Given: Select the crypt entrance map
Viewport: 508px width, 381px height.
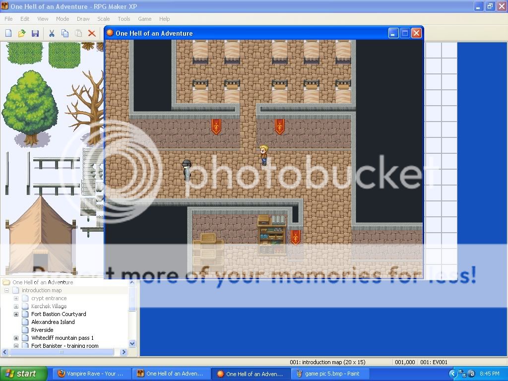Looking at the screenshot, I should pyautogui.click(x=49, y=298).
